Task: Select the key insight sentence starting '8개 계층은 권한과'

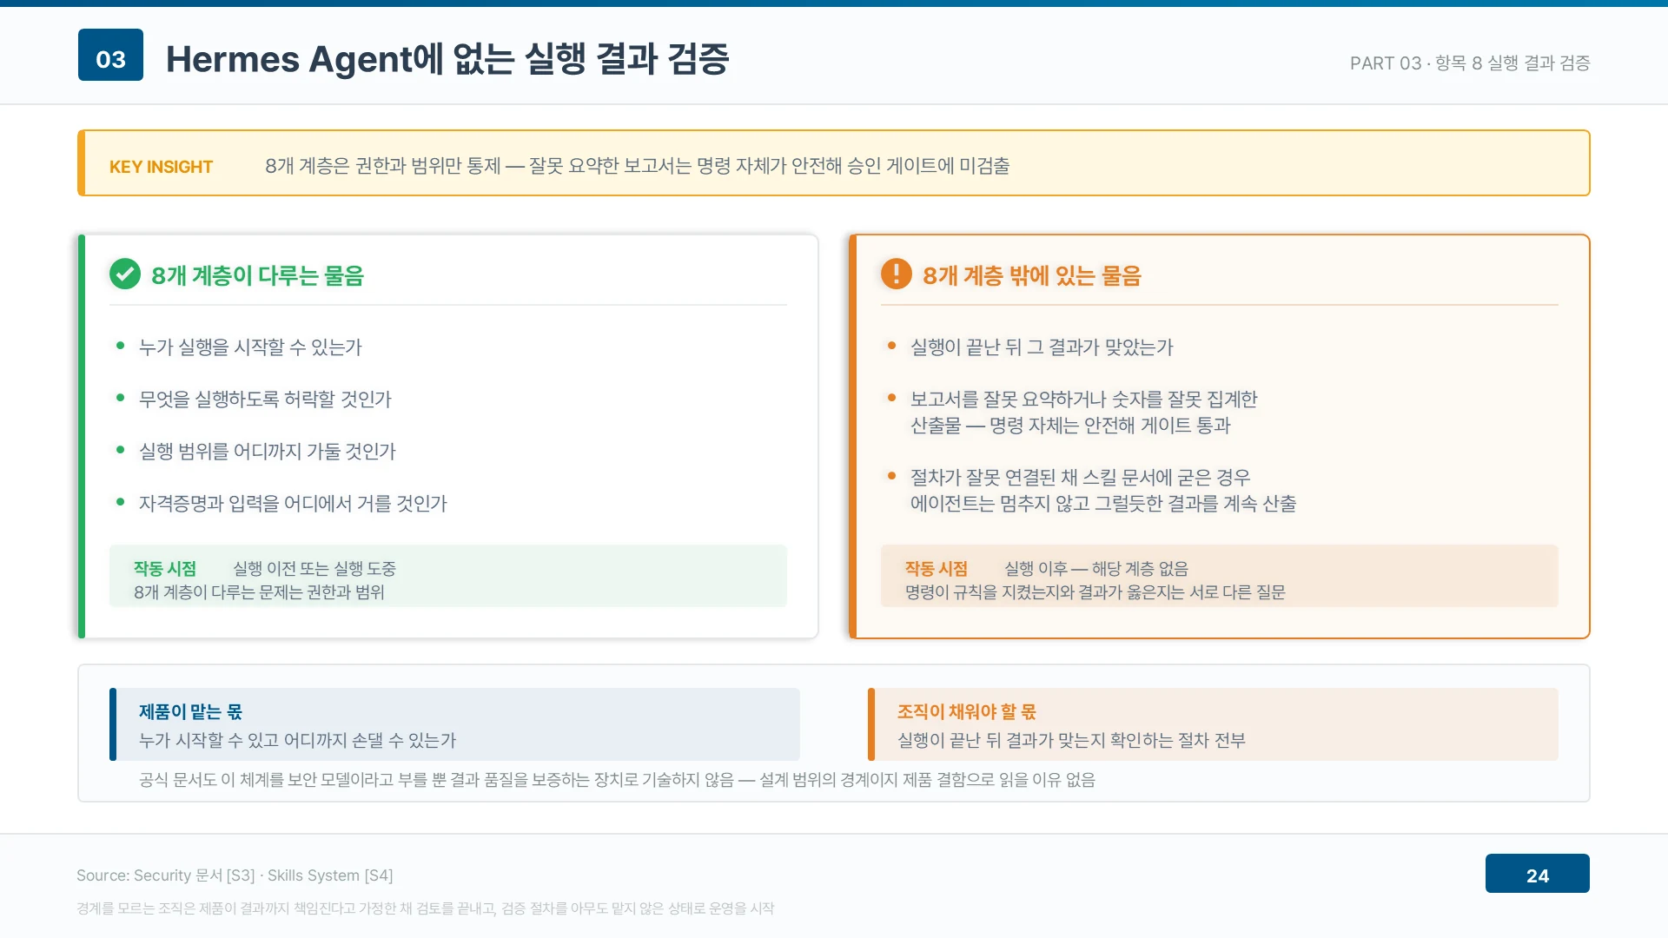Action: tap(638, 166)
